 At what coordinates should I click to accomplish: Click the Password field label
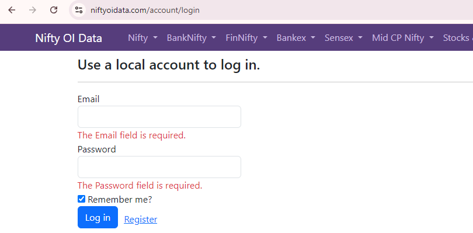point(97,149)
